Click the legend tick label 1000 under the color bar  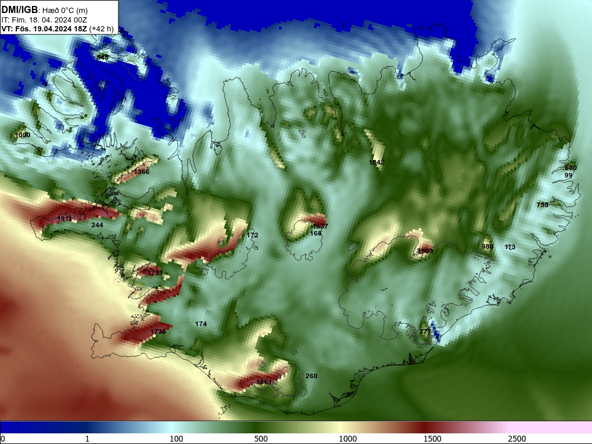(348, 439)
